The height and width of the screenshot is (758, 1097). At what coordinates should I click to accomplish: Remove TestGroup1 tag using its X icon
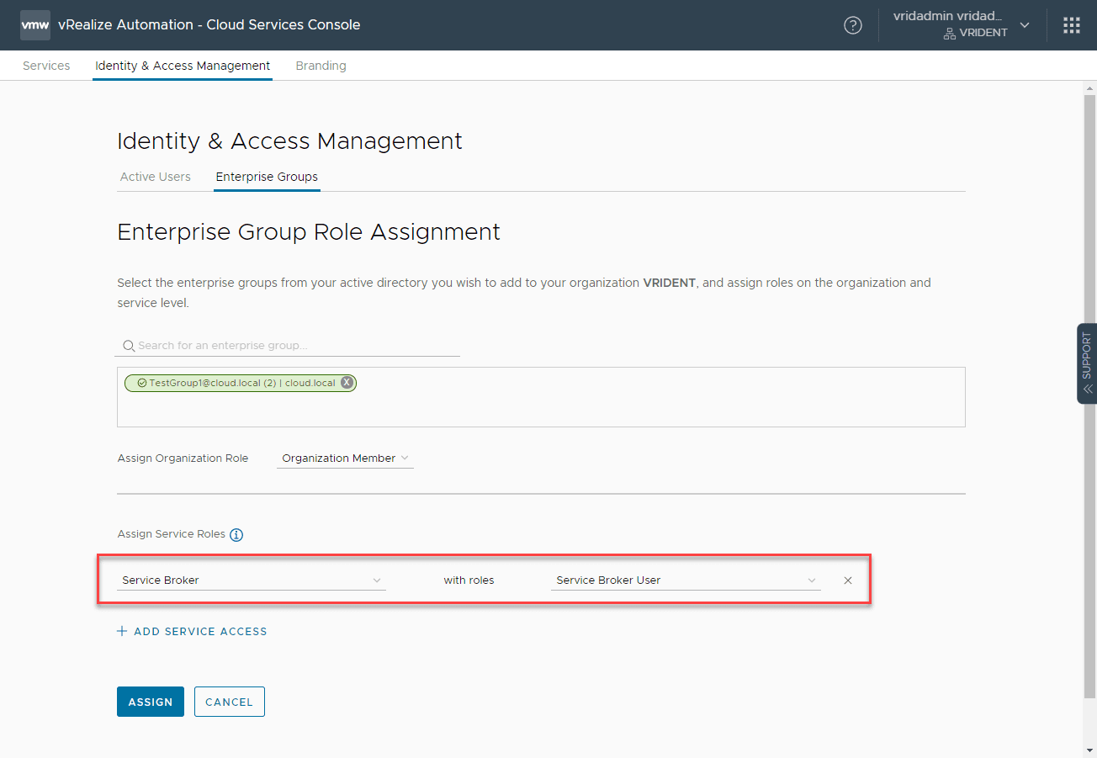[x=347, y=383]
